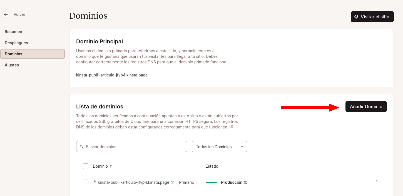Open the Todos los Dominios dropdown
Screen dimensions: 403x196
point(219,147)
